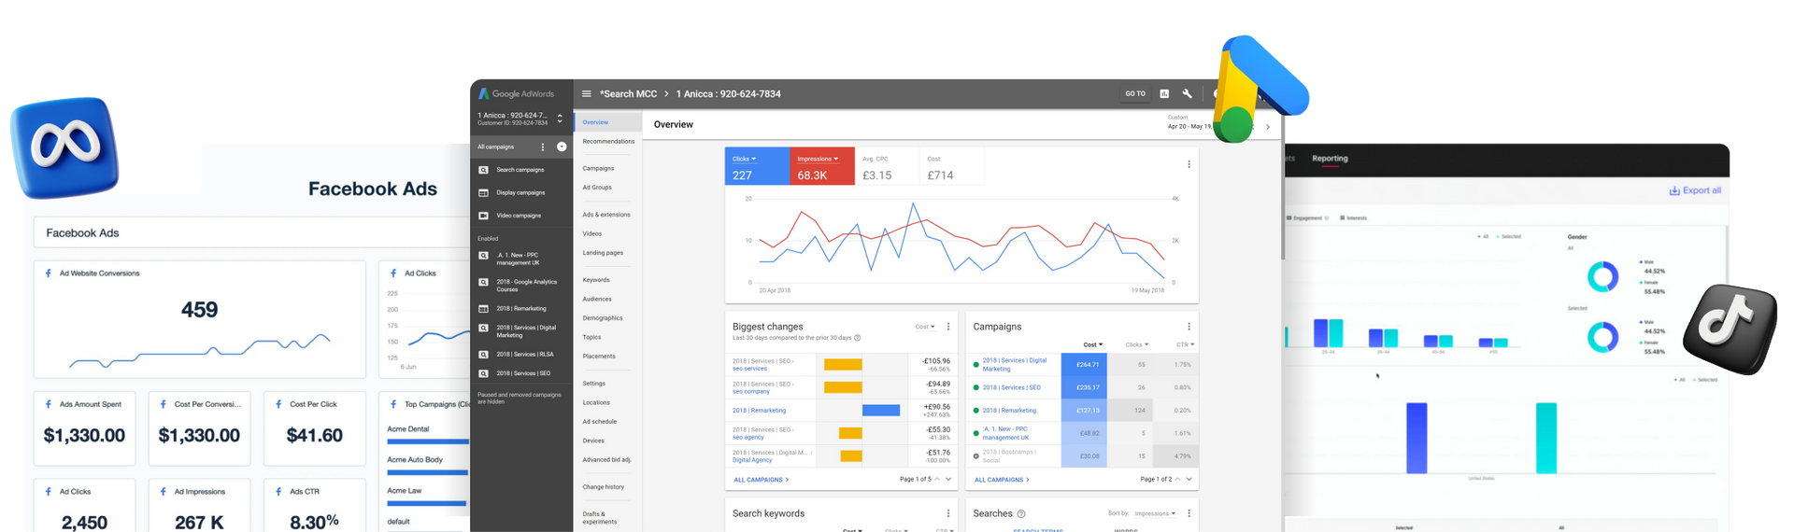Sort Campaigns card by CTR column

click(1185, 345)
